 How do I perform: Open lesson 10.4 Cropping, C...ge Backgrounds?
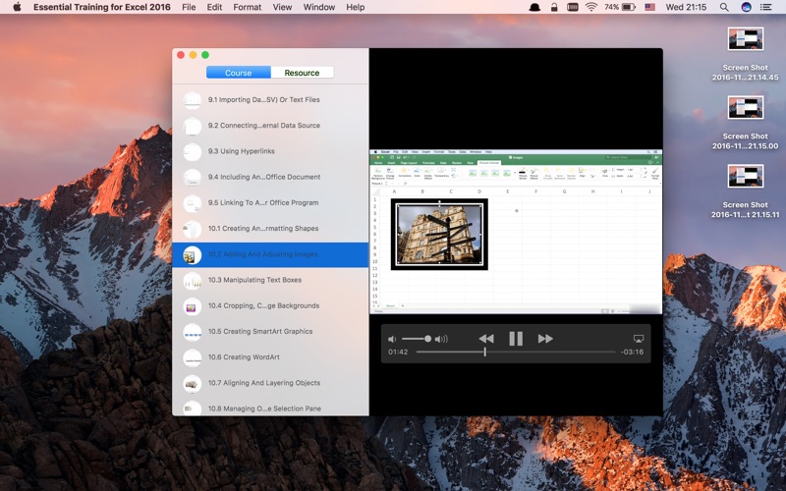[x=270, y=305]
